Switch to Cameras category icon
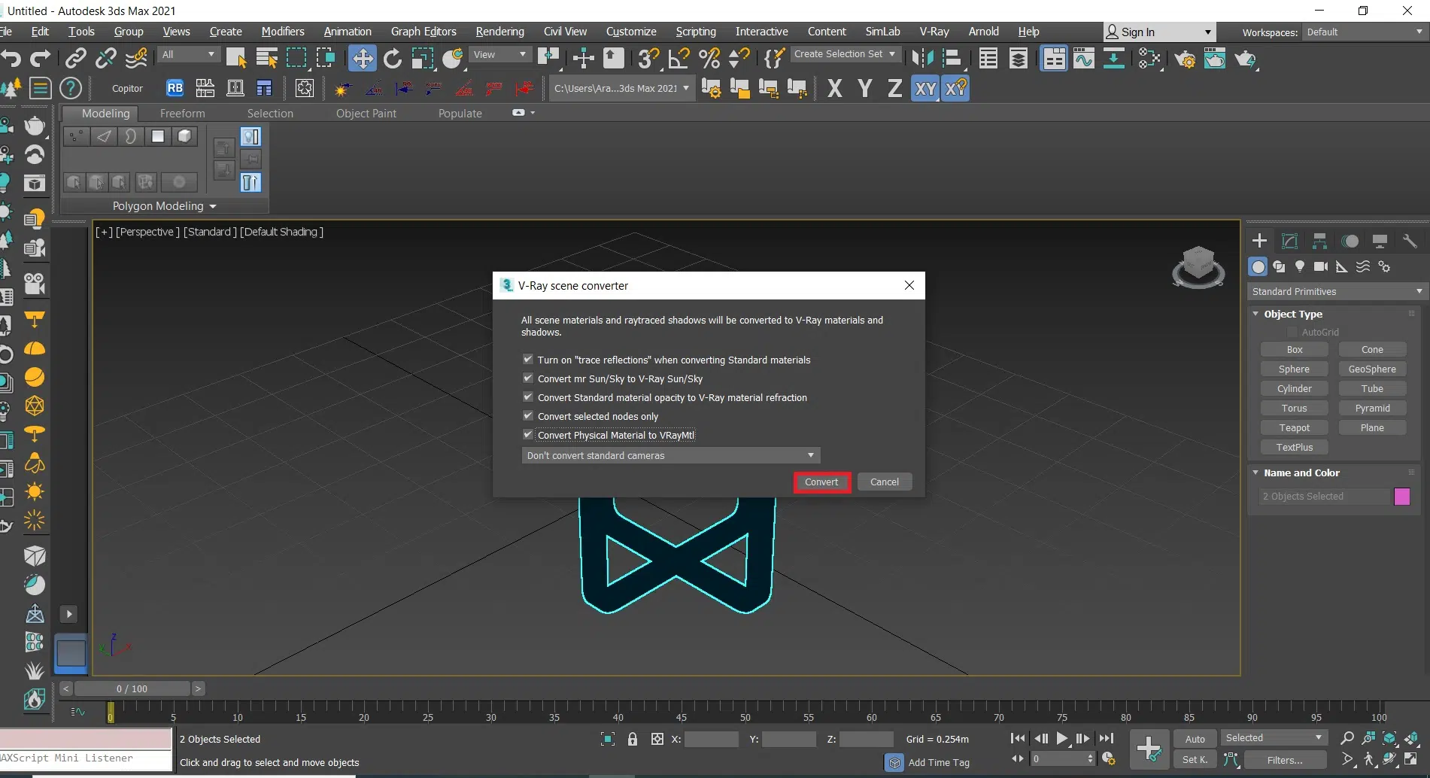This screenshot has width=1430, height=778. tap(1320, 266)
